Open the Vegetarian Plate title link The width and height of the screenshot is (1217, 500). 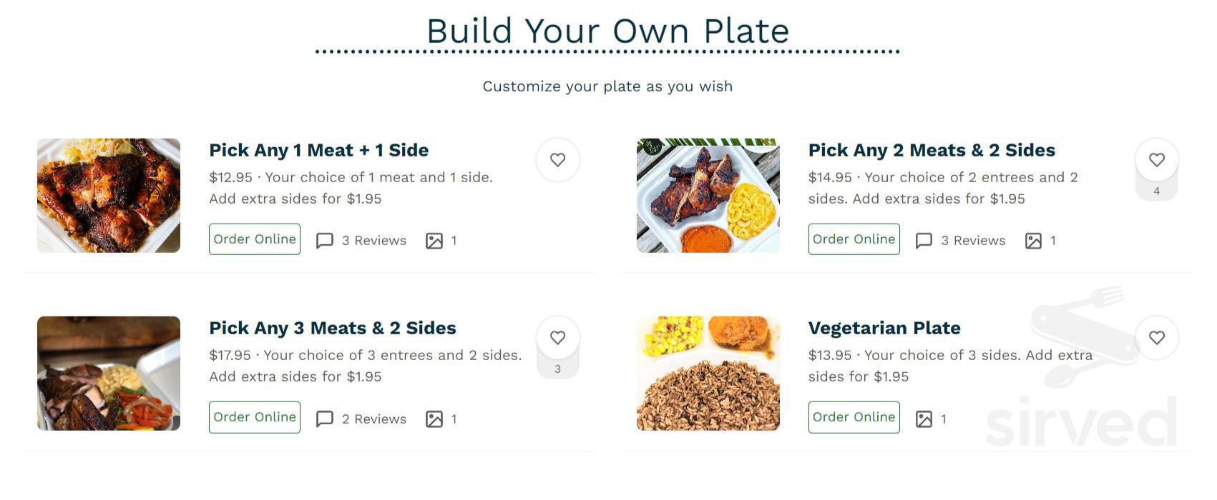[884, 328]
